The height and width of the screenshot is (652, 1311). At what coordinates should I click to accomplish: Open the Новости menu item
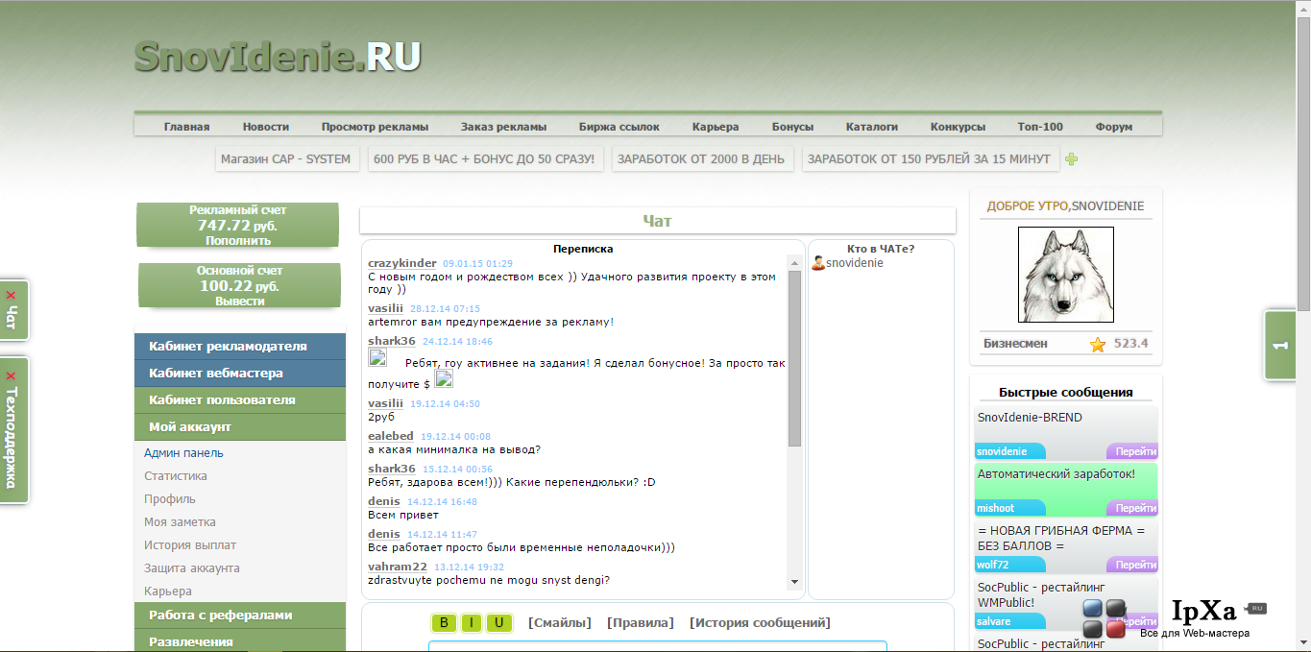[266, 127]
